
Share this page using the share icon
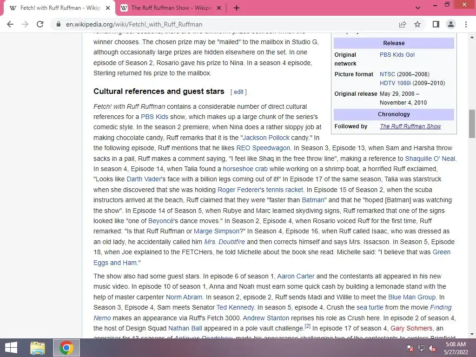pyautogui.click(x=403, y=24)
